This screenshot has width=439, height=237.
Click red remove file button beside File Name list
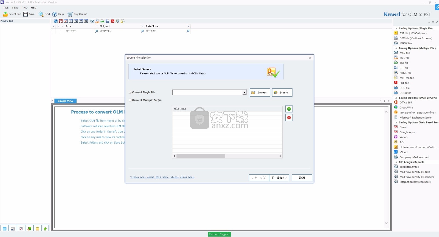tap(289, 117)
